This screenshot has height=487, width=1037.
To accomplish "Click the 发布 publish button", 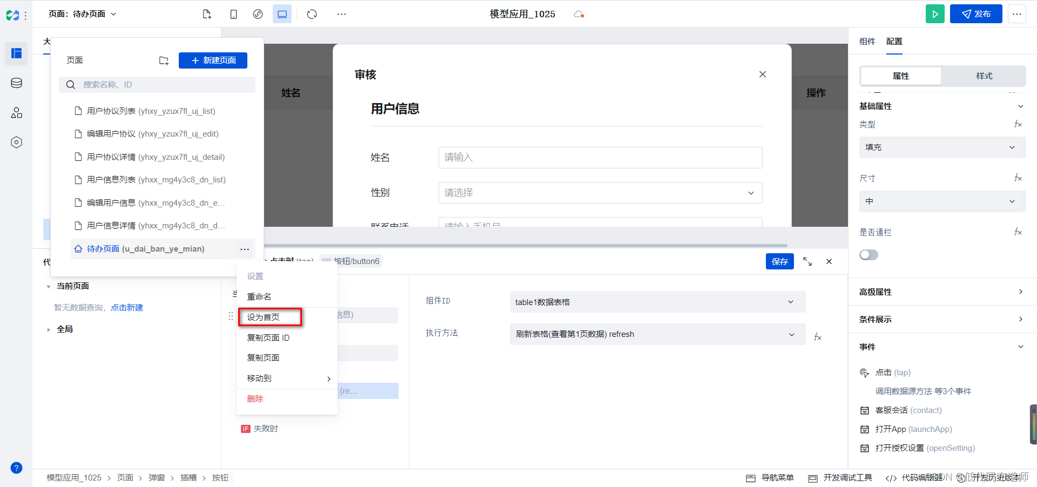I will click(976, 14).
